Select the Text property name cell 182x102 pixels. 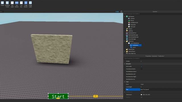133,90
